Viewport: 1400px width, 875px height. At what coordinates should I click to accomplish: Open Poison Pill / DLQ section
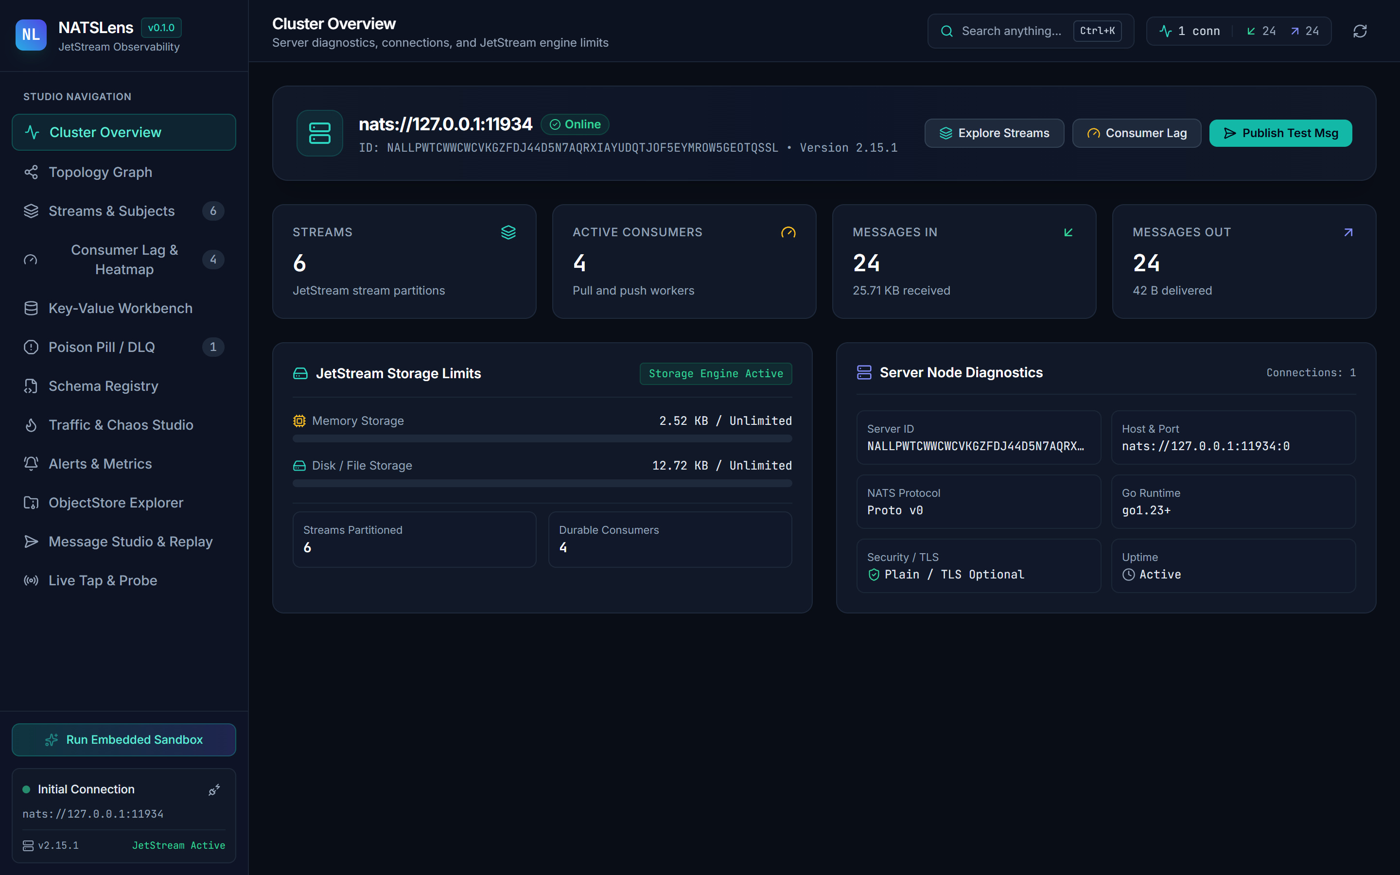[124, 347]
